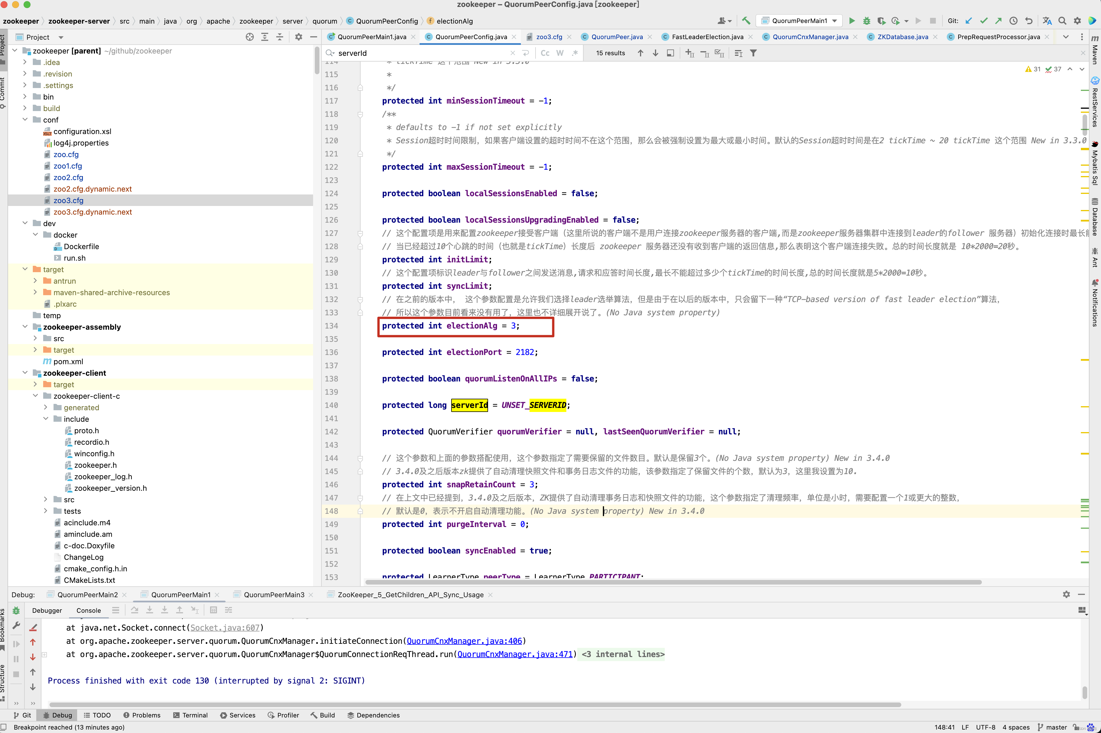Toggle Words (W) option in find bar
The width and height of the screenshot is (1101, 733).
[560, 53]
